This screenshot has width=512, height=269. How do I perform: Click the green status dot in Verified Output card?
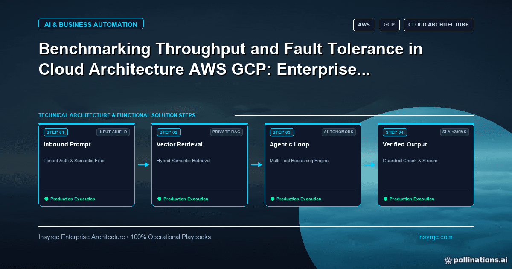click(385, 199)
